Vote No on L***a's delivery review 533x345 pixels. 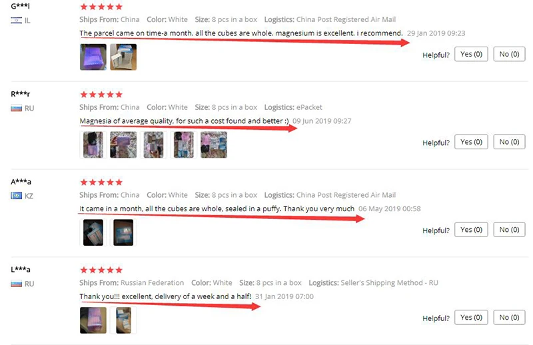coord(509,317)
